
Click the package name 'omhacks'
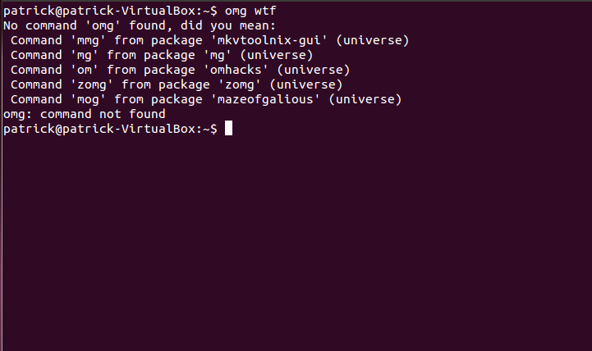pos(236,71)
